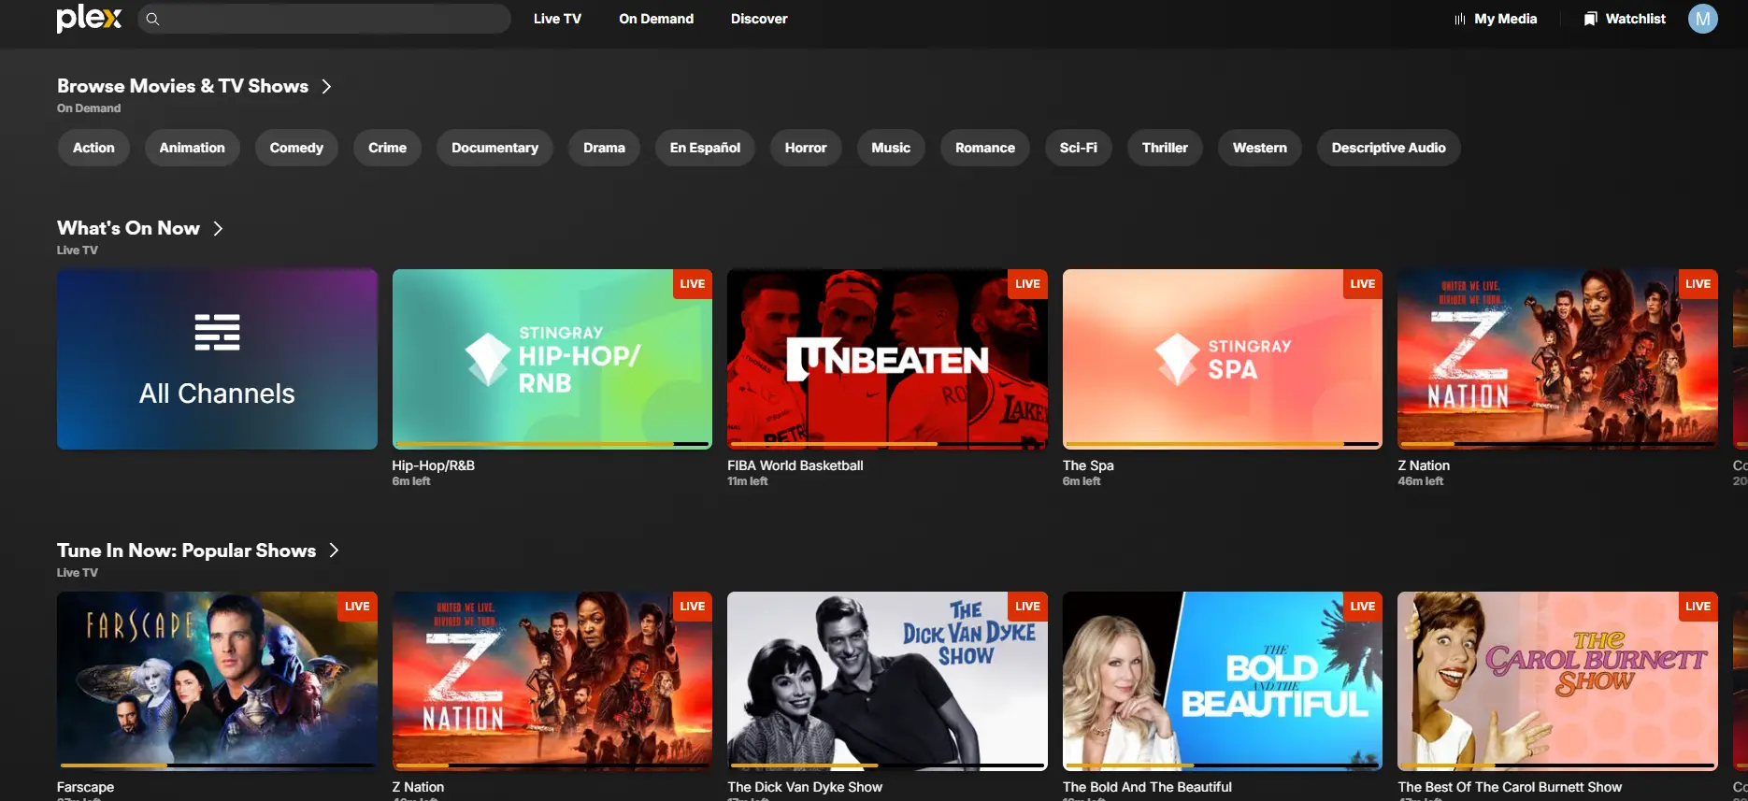Select the Romance genre
Image resolution: width=1748 pixels, height=801 pixels.
[985, 148]
